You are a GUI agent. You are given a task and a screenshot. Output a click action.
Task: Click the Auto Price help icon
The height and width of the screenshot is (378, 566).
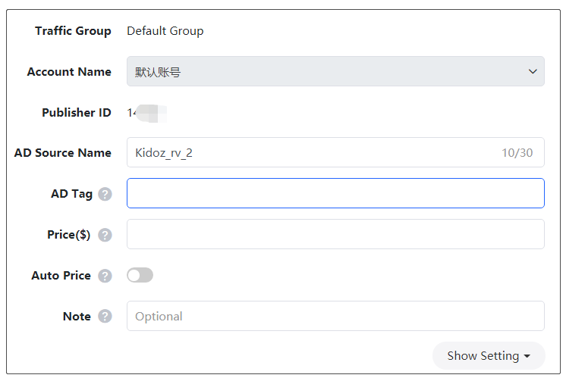tap(105, 276)
